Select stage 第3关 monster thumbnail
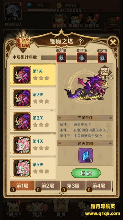The height and width of the screenshot is (220, 123). pyautogui.click(x=22, y=121)
